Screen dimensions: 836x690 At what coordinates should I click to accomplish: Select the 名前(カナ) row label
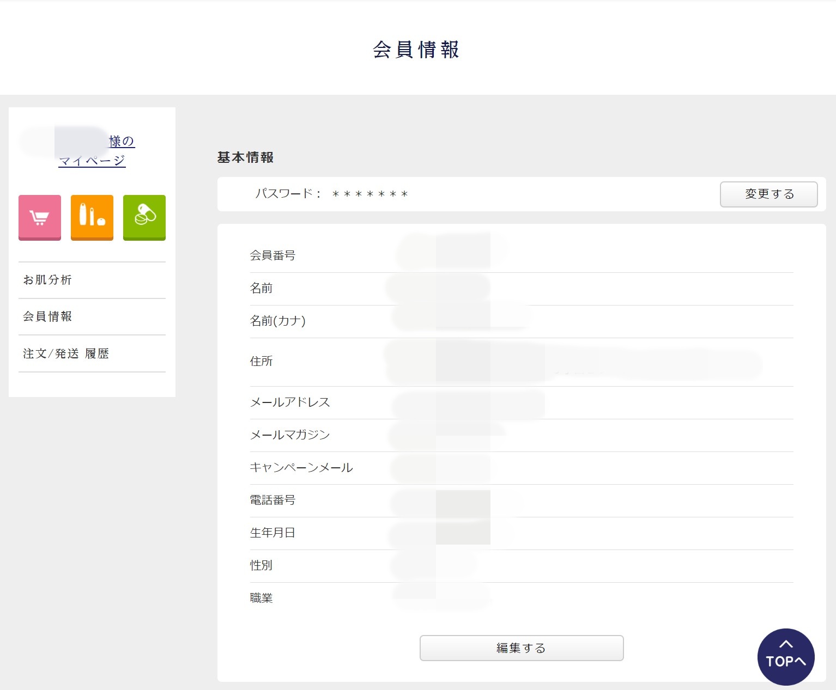click(277, 321)
